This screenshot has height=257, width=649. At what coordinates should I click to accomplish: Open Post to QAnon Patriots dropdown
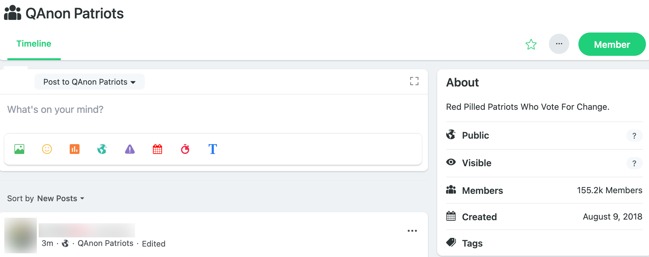pyautogui.click(x=89, y=82)
